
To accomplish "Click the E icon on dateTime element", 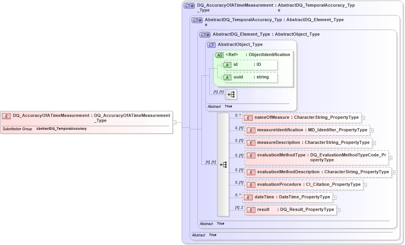I will [x=248, y=197].
